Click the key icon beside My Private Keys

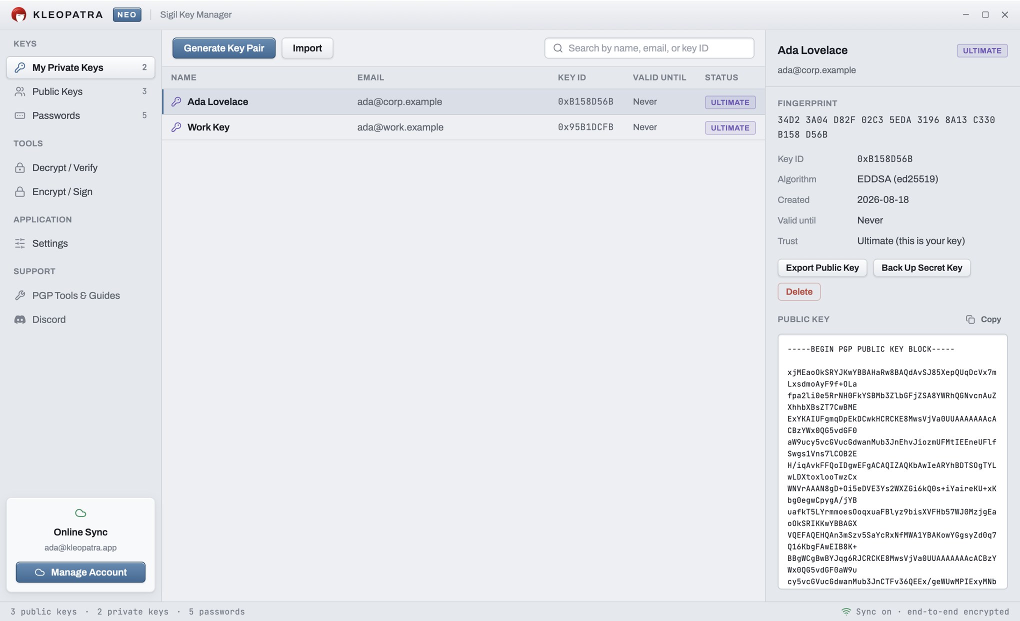click(20, 67)
